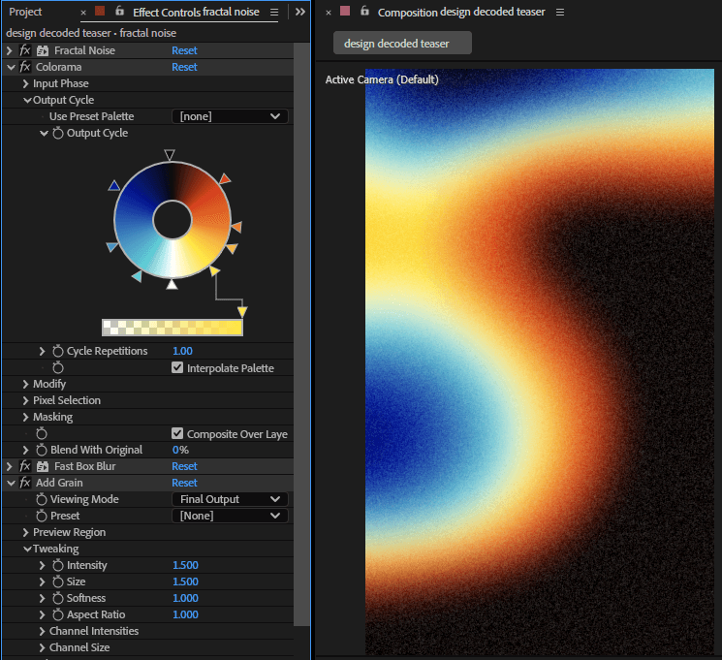The height and width of the screenshot is (660, 722).
Task: Reset the Add Grain effect
Action: (184, 483)
